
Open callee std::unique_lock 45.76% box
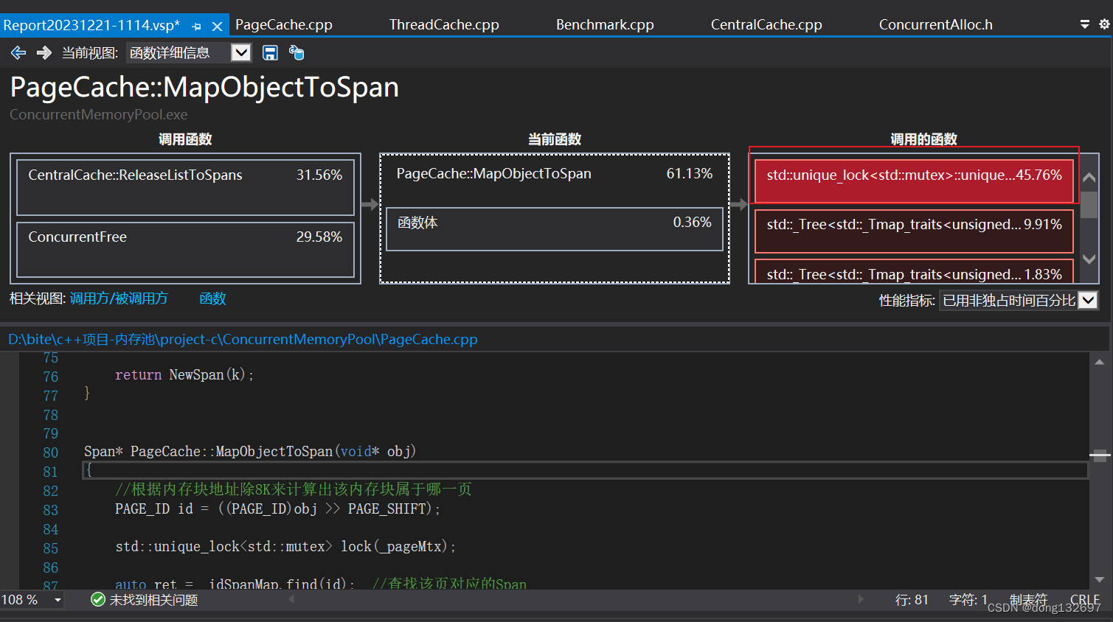914,181
